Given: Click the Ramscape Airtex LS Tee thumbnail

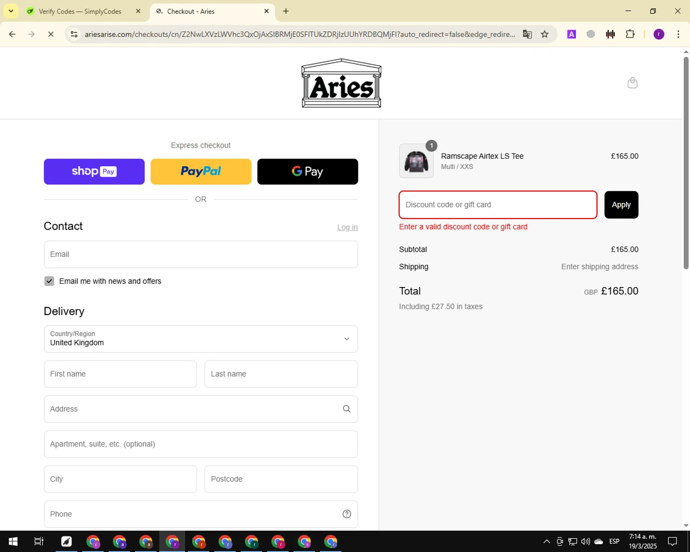Looking at the screenshot, I should point(416,161).
